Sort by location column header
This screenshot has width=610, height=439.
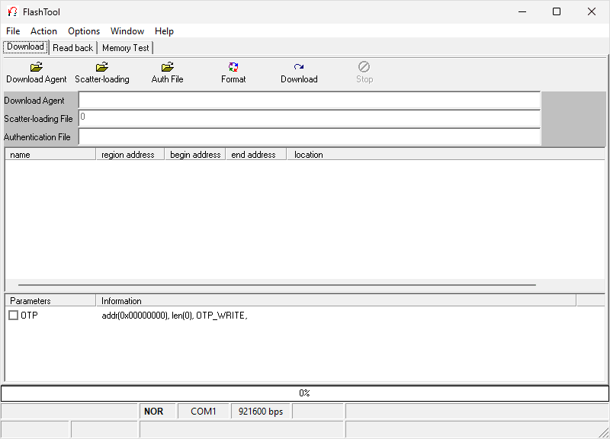click(446, 155)
